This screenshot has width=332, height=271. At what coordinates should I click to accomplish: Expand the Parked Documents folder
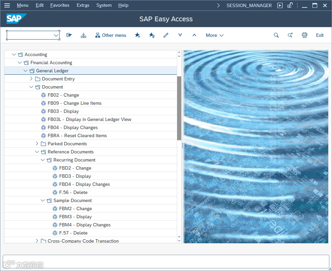point(37,144)
